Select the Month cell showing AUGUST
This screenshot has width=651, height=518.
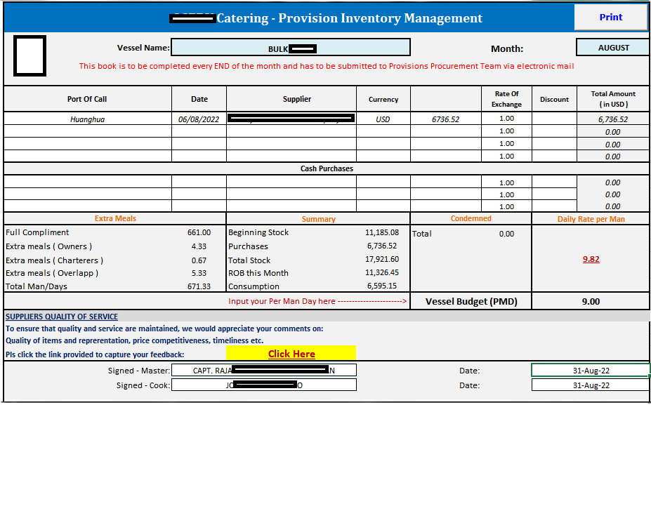[613, 47]
